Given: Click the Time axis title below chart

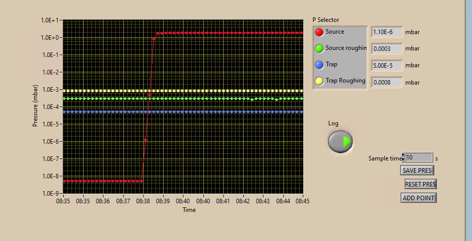Looking at the screenshot, I should 189,209.
